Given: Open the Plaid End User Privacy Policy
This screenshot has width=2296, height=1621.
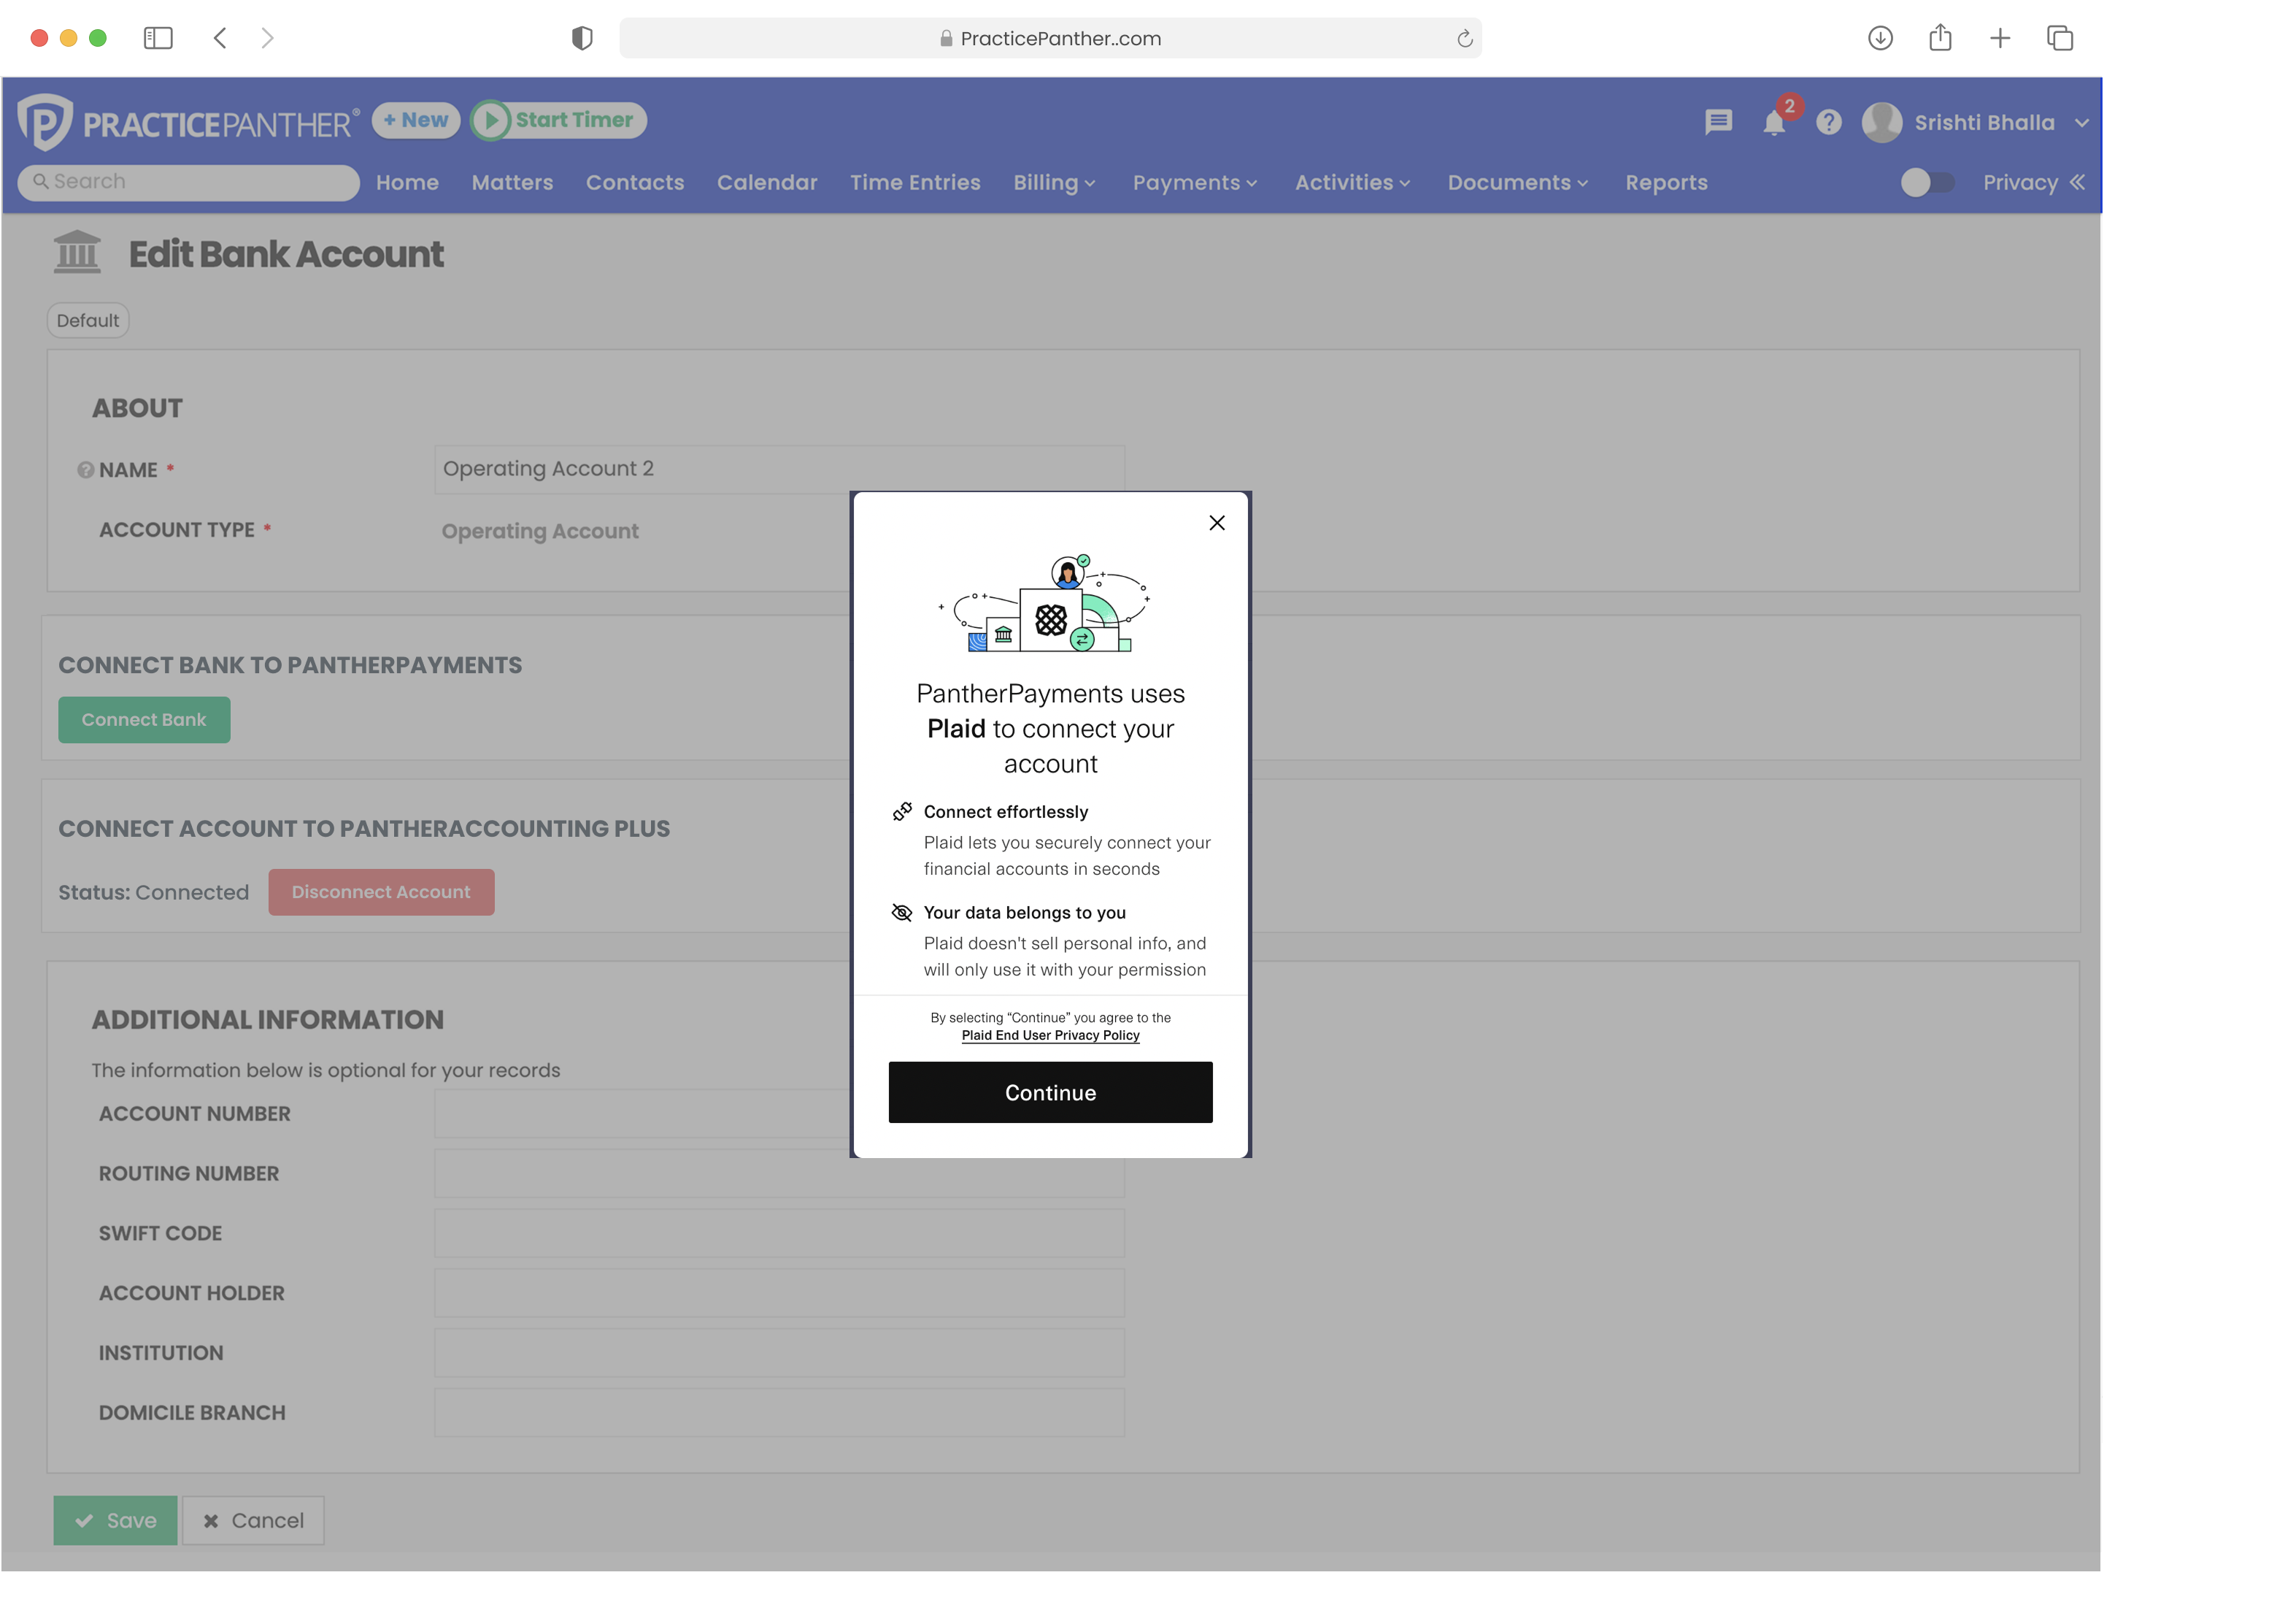Looking at the screenshot, I should click(1050, 1035).
